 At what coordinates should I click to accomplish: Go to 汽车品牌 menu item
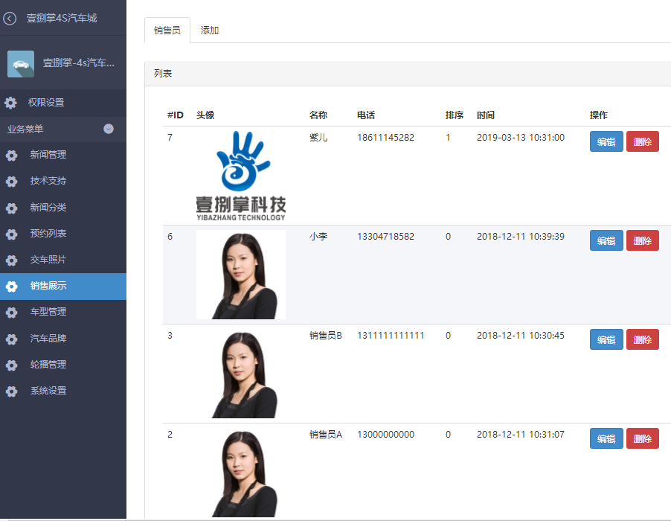coord(63,339)
